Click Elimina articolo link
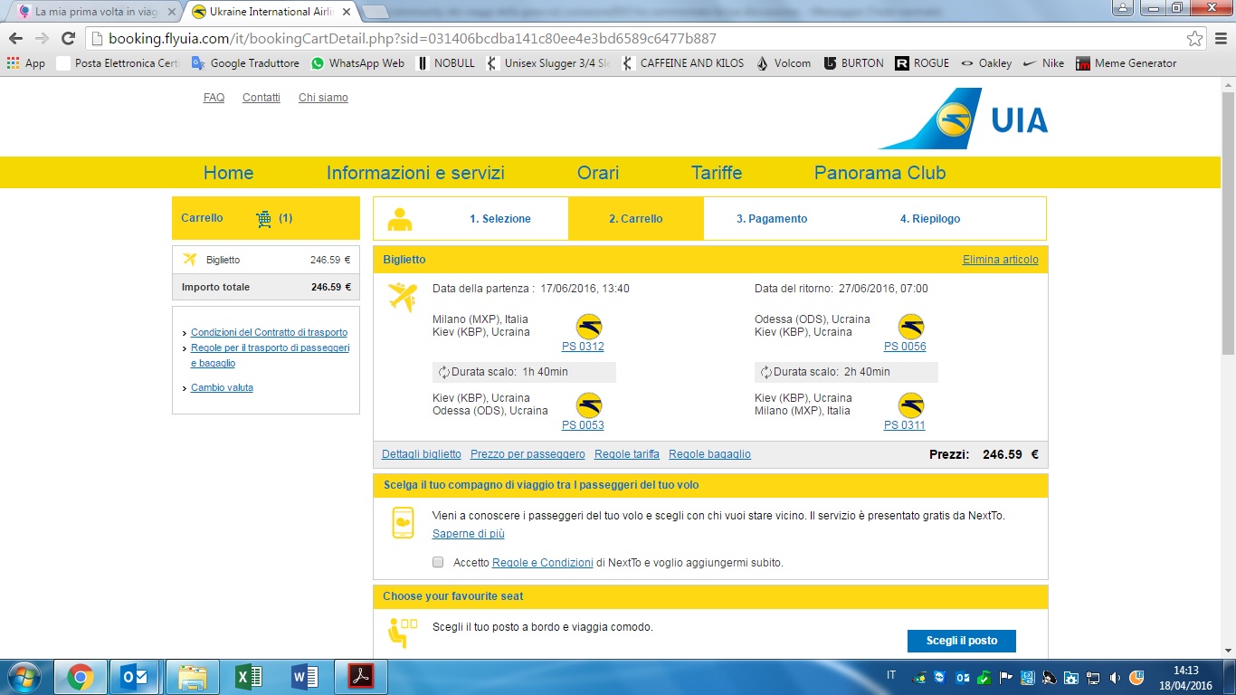The width and height of the screenshot is (1236, 695). (x=1000, y=260)
